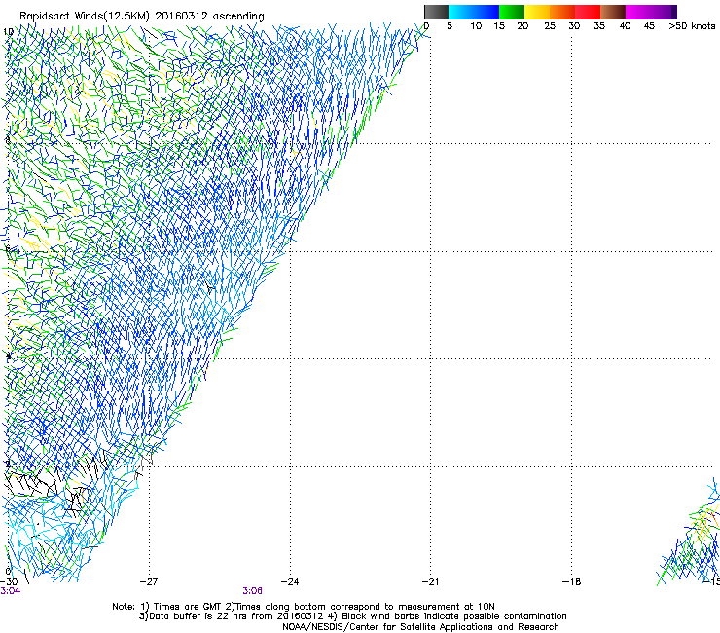The height and width of the screenshot is (633, 720).
Task: Select the magenta 40-45 knots legend band
Action: pos(638,12)
